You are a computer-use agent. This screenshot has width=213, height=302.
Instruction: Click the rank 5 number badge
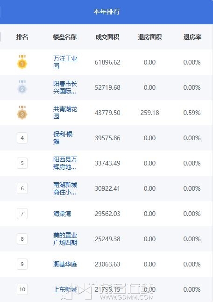pos(22,163)
